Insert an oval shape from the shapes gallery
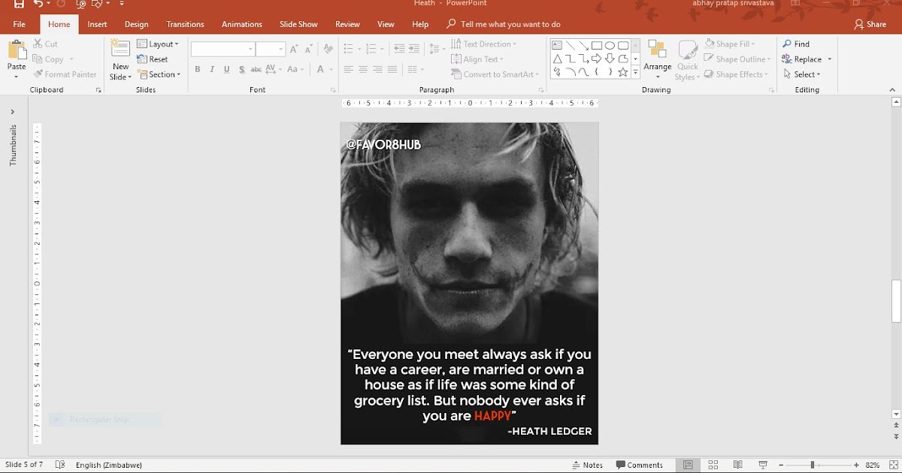902x473 pixels. (x=610, y=45)
